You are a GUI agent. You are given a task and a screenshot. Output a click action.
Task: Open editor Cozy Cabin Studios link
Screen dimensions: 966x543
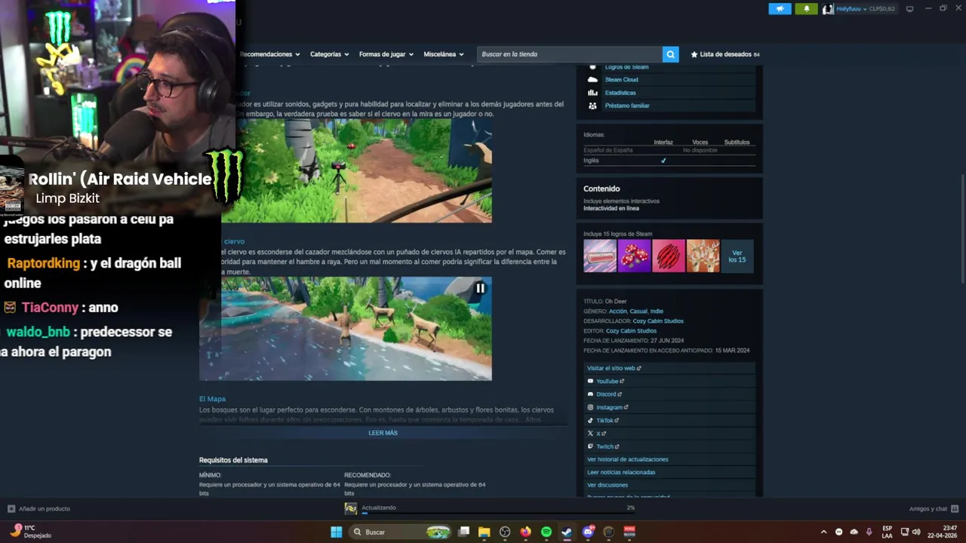[x=631, y=330]
